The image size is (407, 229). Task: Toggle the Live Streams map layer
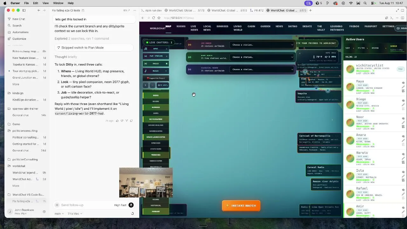point(156,56)
